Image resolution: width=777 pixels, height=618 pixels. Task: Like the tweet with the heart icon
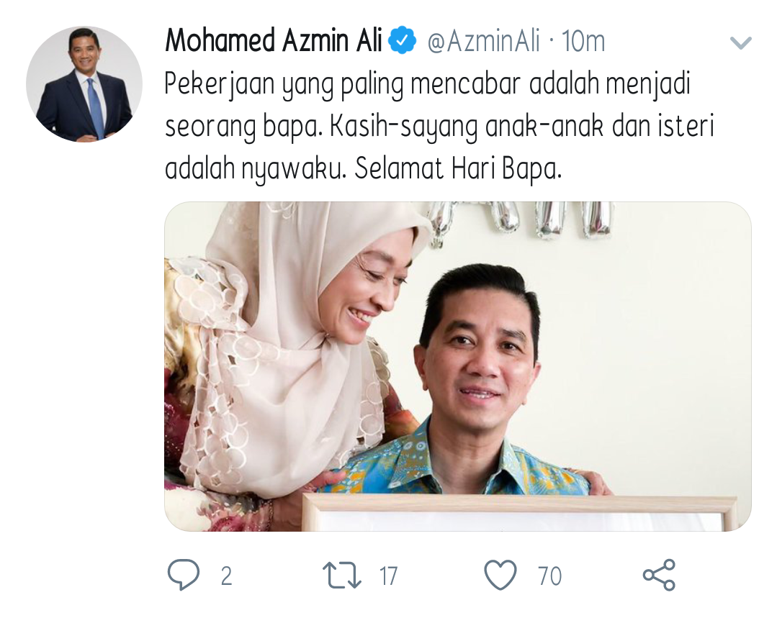tap(500, 575)
